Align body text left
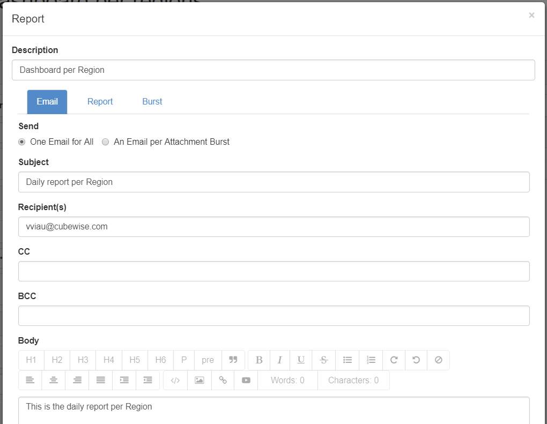 pos(30,380)
